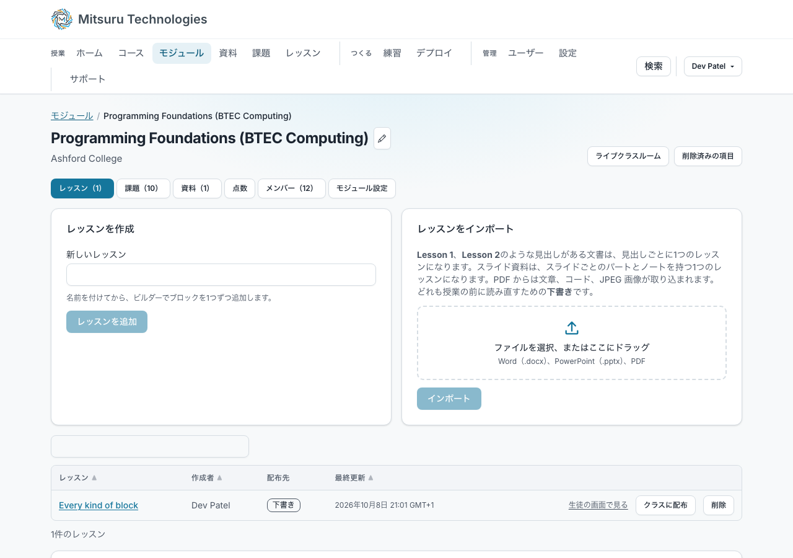Open ユーザー under the 管理 section
This screenshot has width=793, height=558.
526,53
